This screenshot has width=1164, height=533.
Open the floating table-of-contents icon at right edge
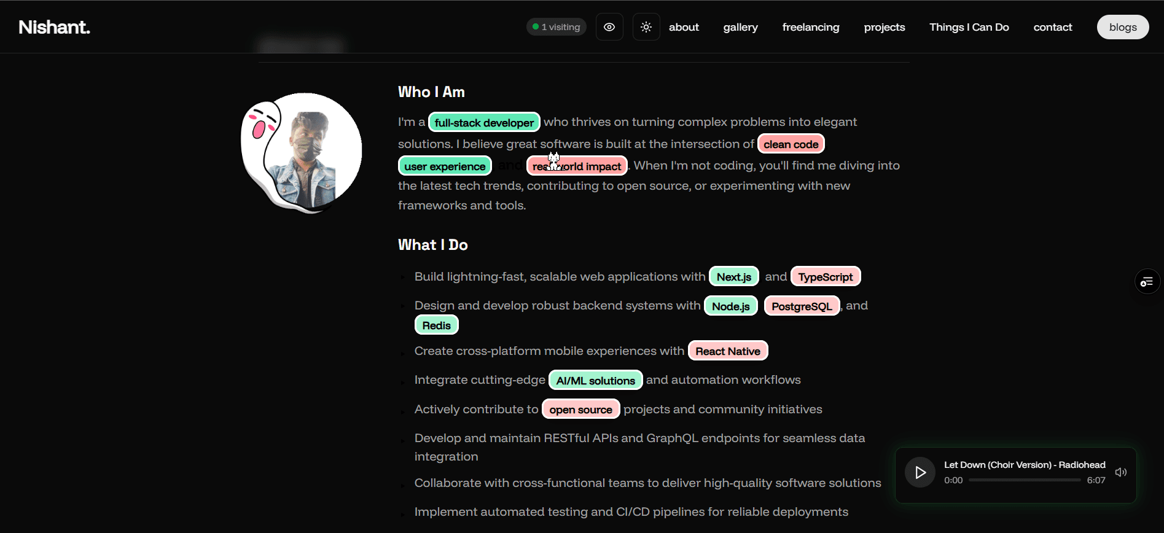coord(1147,282)
